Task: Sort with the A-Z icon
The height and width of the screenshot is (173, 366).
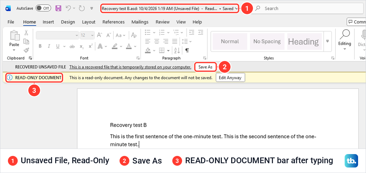Action: tap(177, 50)
